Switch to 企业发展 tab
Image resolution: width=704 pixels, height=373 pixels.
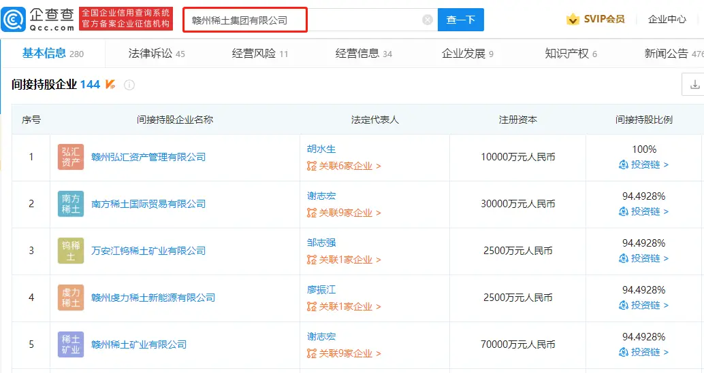pos(467,54)
